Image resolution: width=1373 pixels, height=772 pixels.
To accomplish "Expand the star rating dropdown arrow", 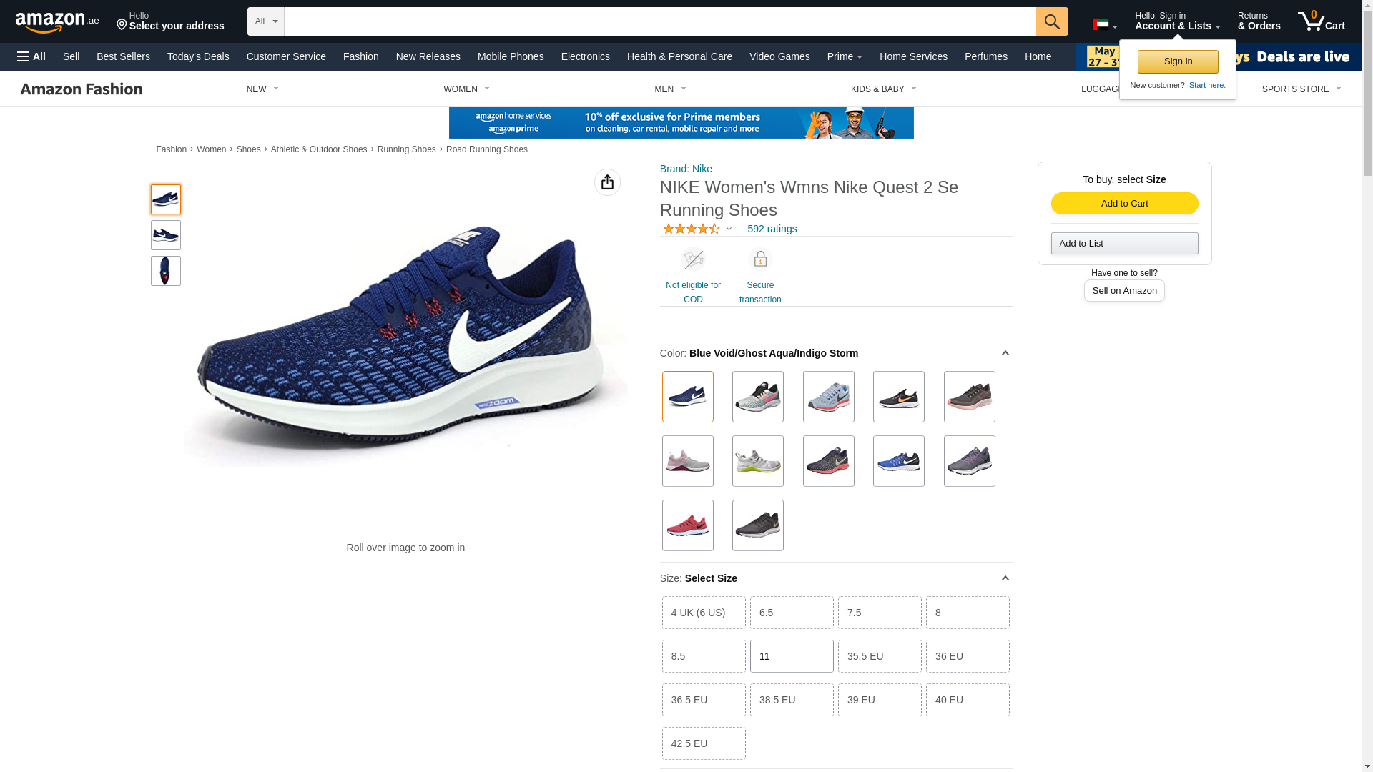I will [x=729, y=229].
